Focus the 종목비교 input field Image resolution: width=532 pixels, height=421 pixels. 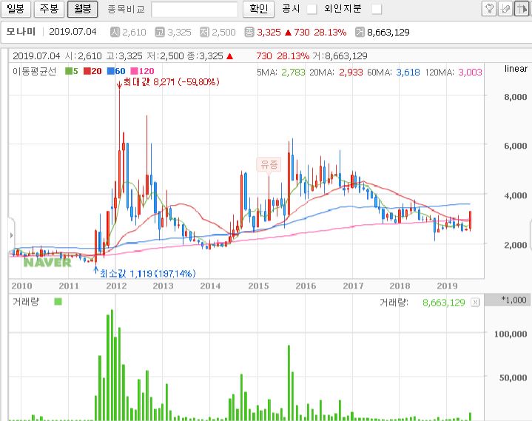point(195,9)
